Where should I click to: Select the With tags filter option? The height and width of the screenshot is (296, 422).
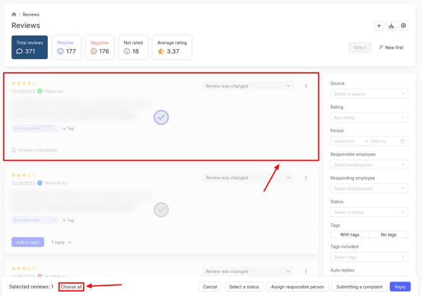(x=350, y=234)
